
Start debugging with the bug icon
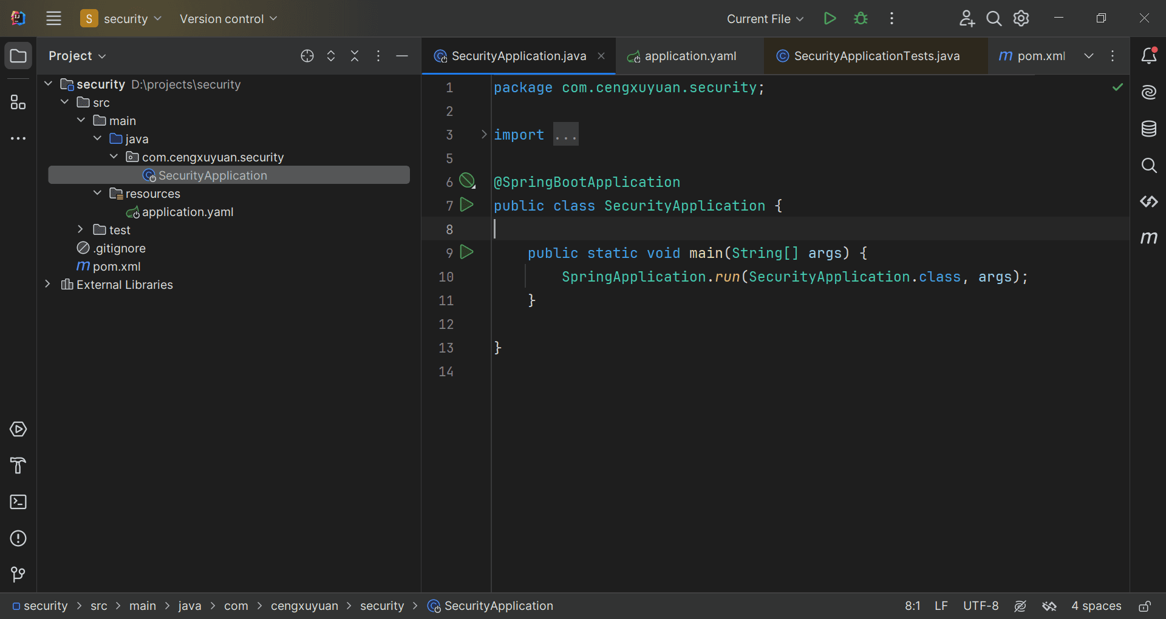861,18
